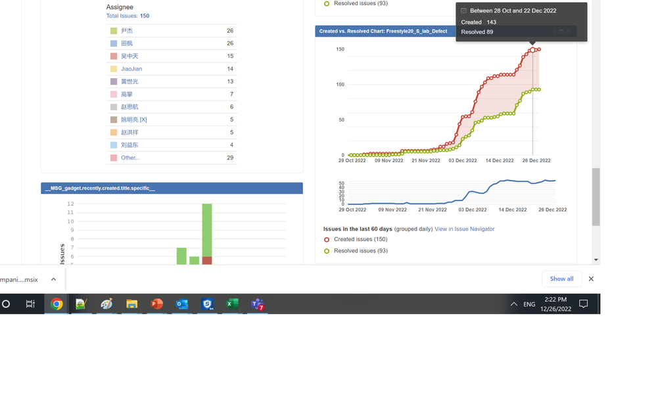Click View in Issue Navigator link
The image size is (656, 410).
[464, 229]
